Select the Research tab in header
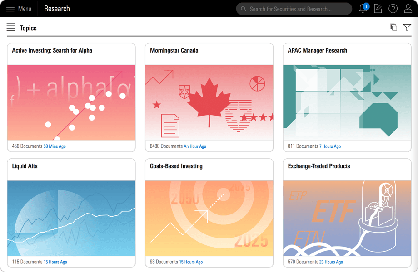This screenshot has width=418, height=272. 57,9
